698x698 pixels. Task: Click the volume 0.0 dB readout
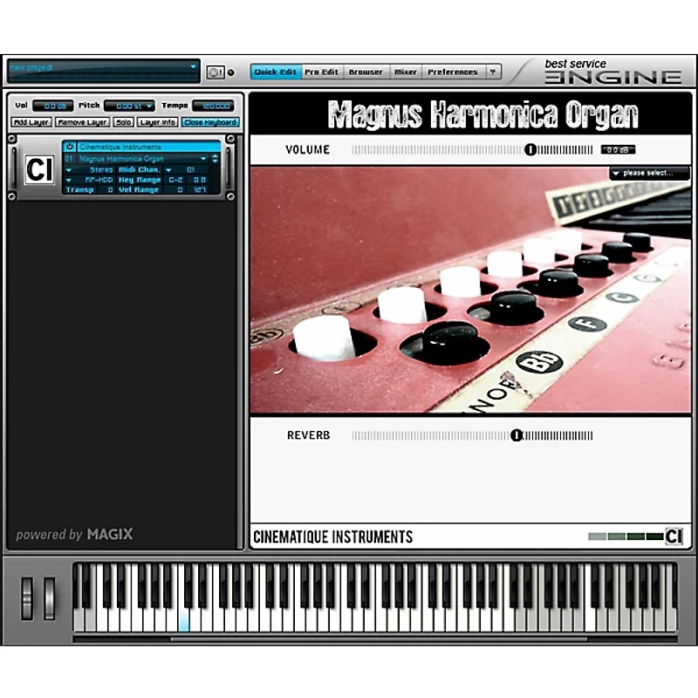[618, 150]
